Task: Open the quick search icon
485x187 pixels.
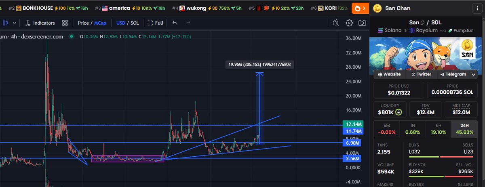Action: pyautogui.click(x=335, y=23)
